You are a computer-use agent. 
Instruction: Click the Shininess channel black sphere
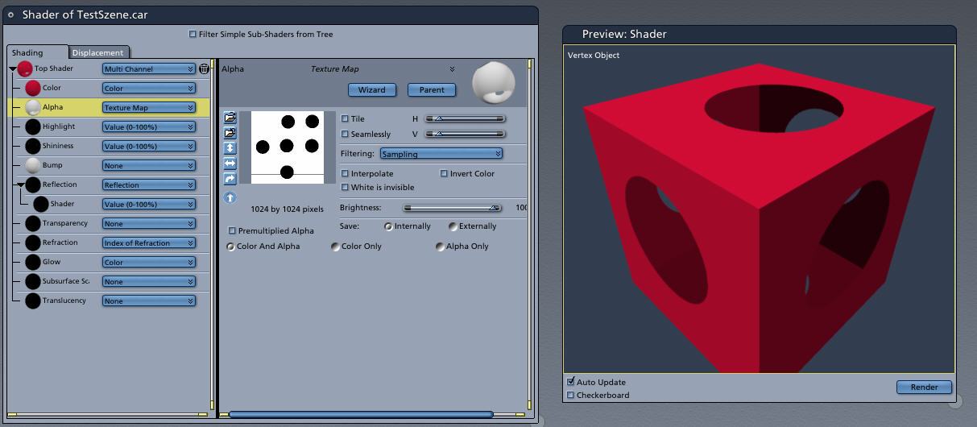[33, 146]
